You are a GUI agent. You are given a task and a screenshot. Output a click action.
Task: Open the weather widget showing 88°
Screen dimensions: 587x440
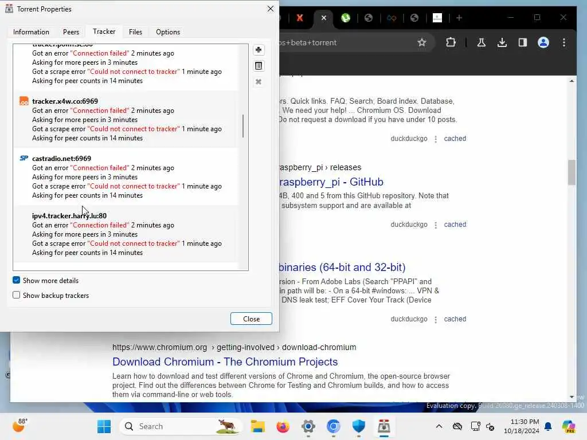[x=20, y=426]
